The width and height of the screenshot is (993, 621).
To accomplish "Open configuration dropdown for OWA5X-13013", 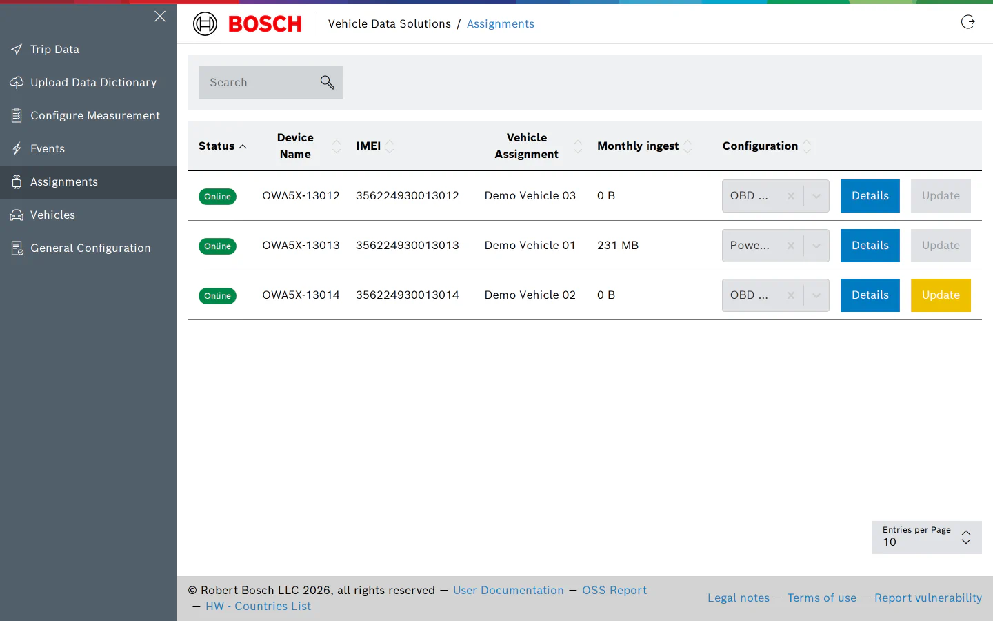I will tap(816, 246).
